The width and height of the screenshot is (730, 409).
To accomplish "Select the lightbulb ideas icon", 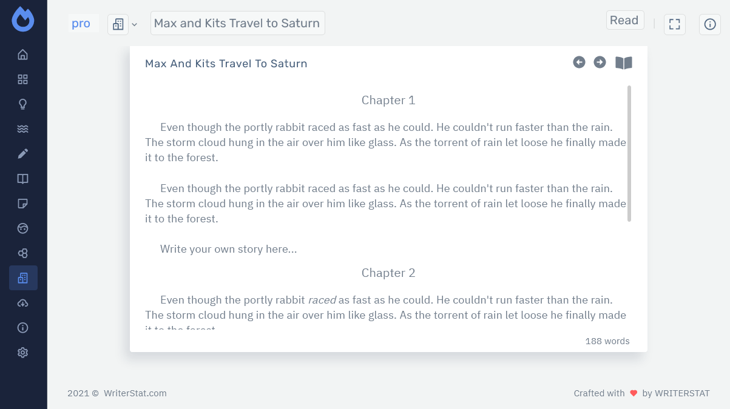I will click(x=23, y=104).
